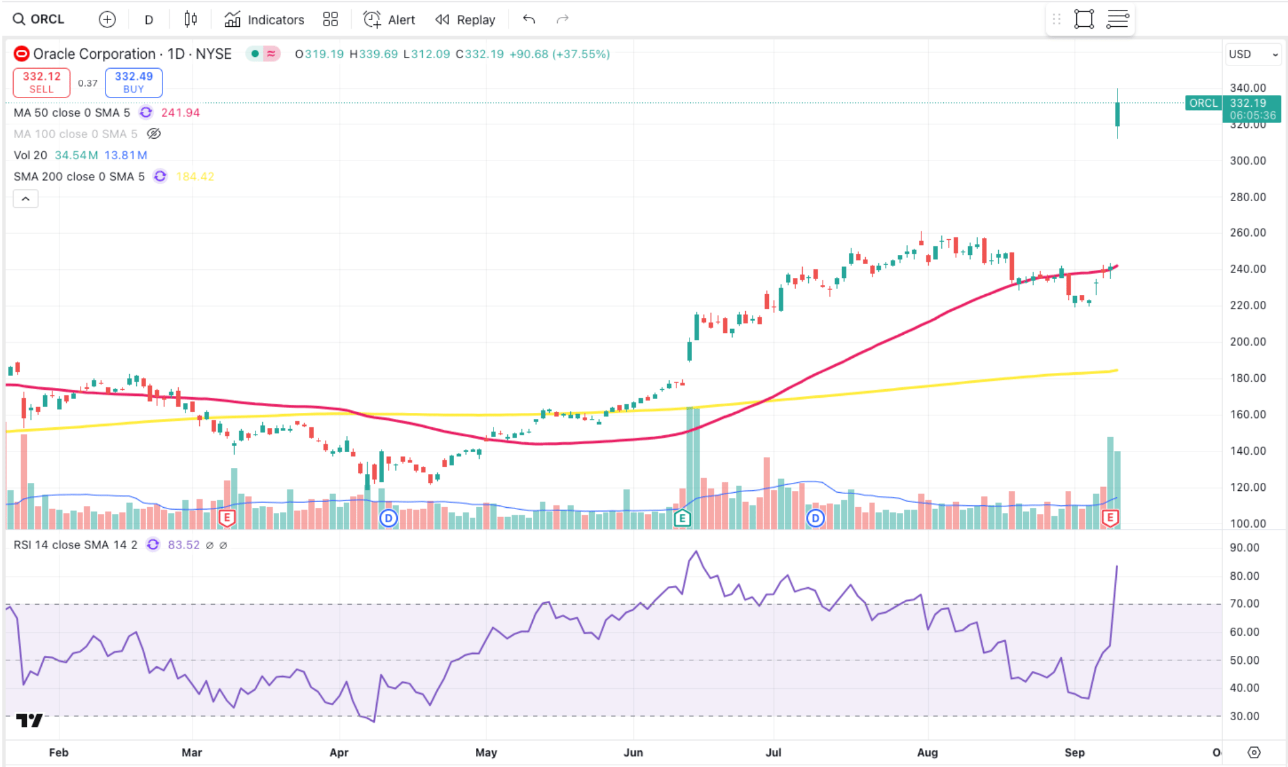Click the green market-open status dot

click(255, 54)
